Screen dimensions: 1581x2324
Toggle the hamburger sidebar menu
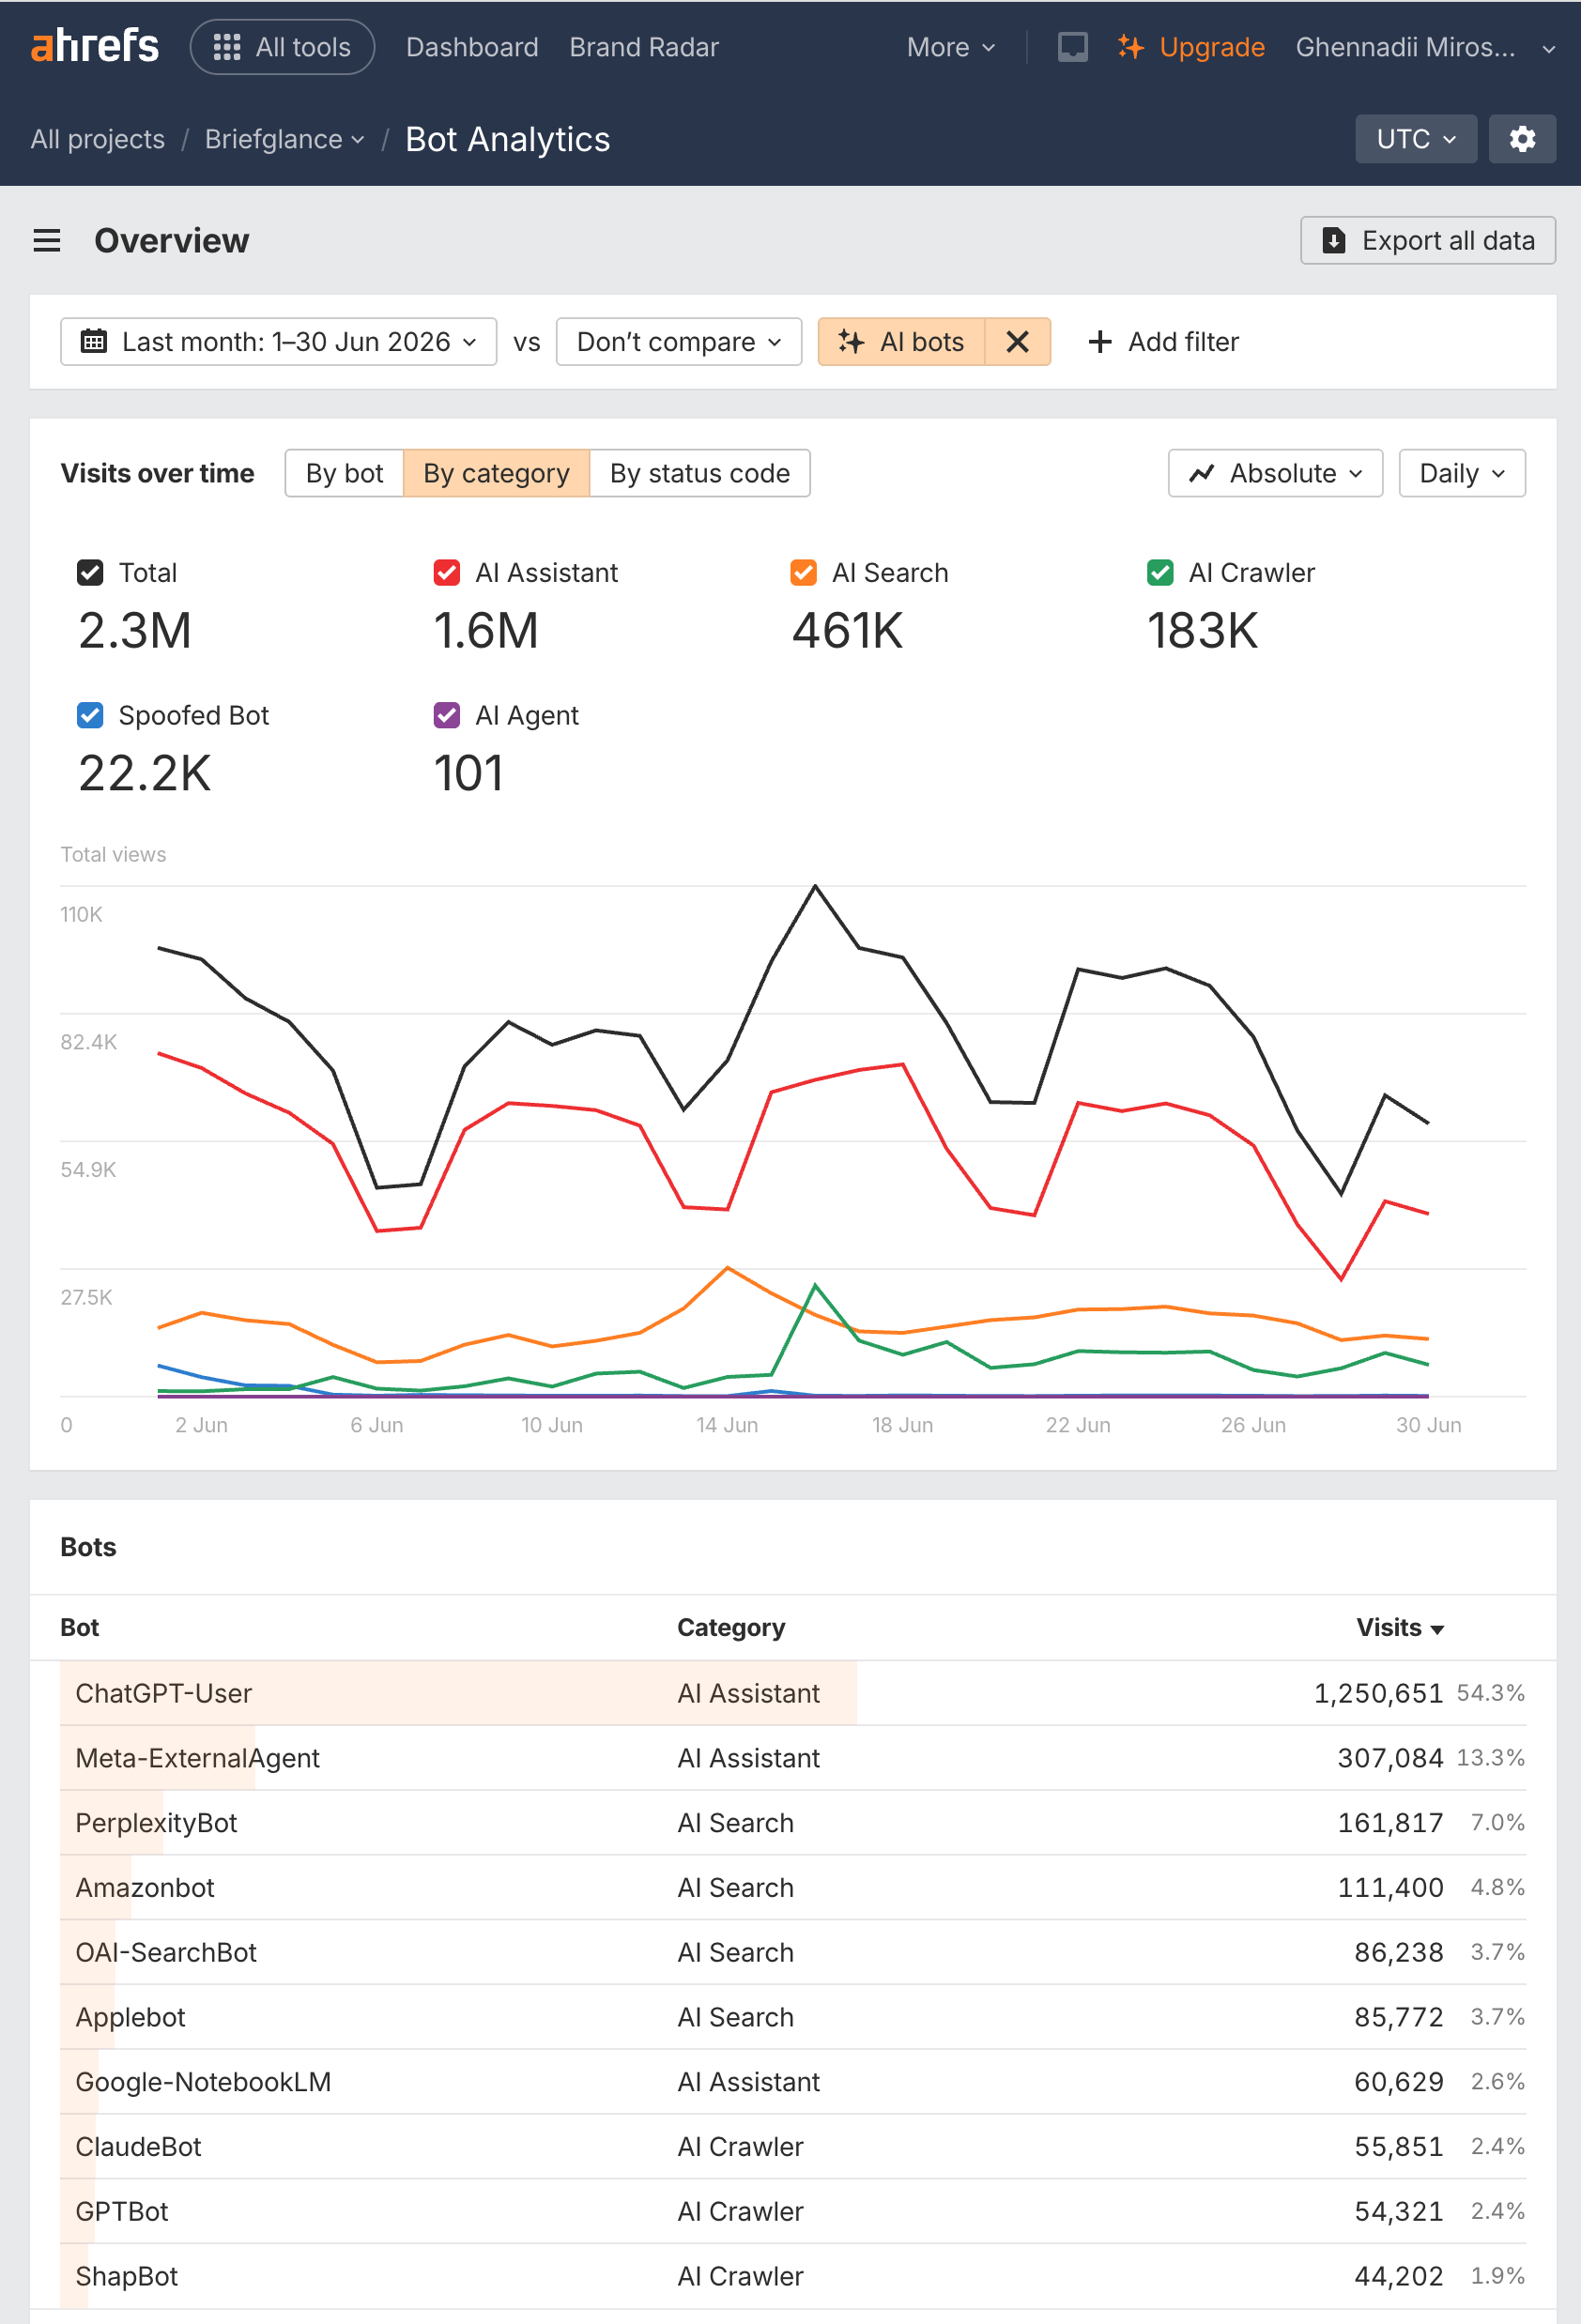47,240
